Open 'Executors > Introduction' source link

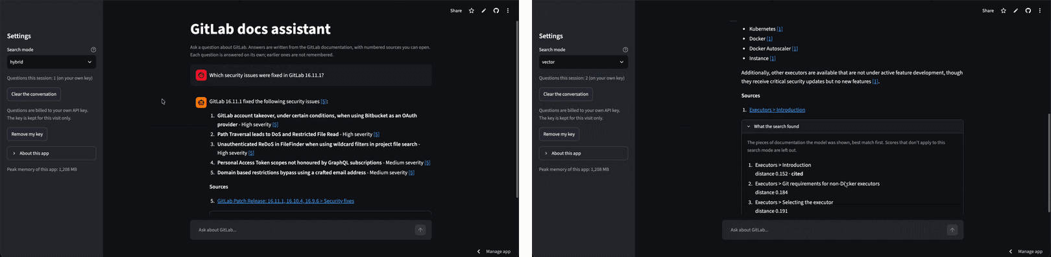777,110
